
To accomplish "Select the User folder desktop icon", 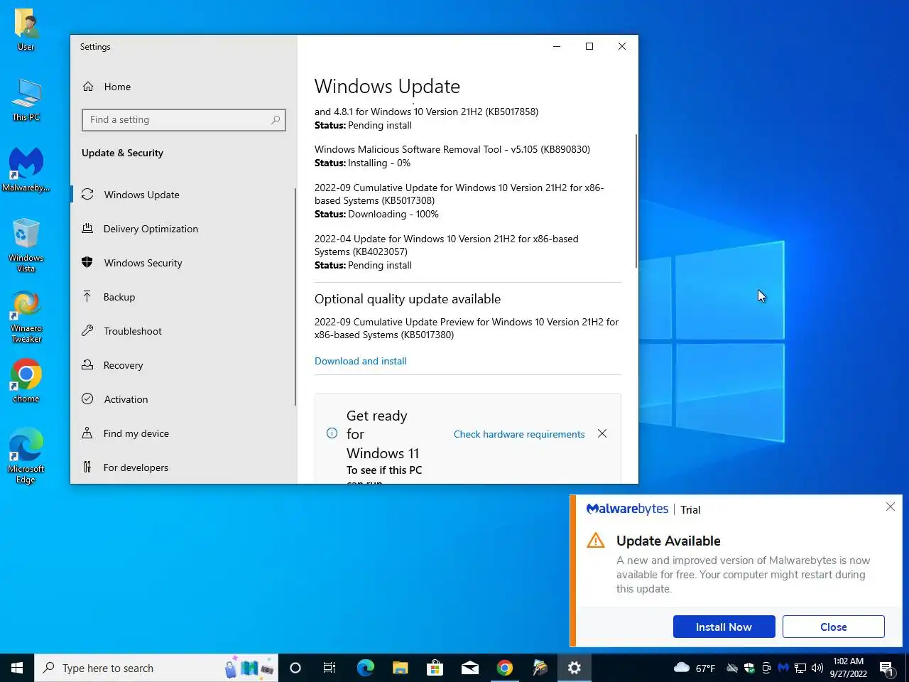I will pyautogui.click(x=26, y=30).
